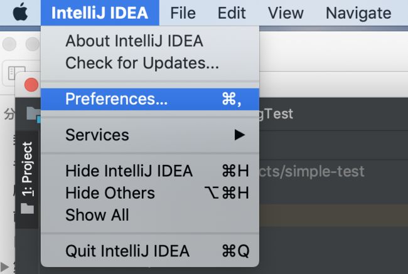Open the Apple menu
This screenshot has width=408, height=274.
click(20, 12)
